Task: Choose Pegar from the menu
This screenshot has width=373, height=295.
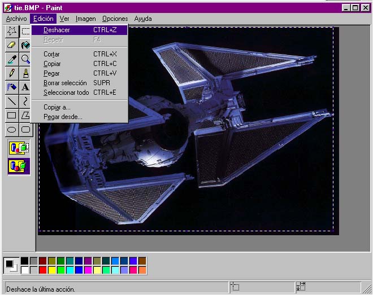Action: point(80,73)
